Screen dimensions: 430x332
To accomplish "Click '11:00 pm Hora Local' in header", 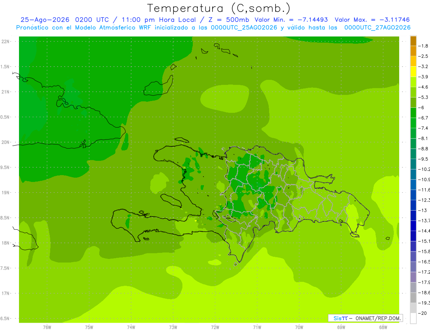I will (158, 20).
